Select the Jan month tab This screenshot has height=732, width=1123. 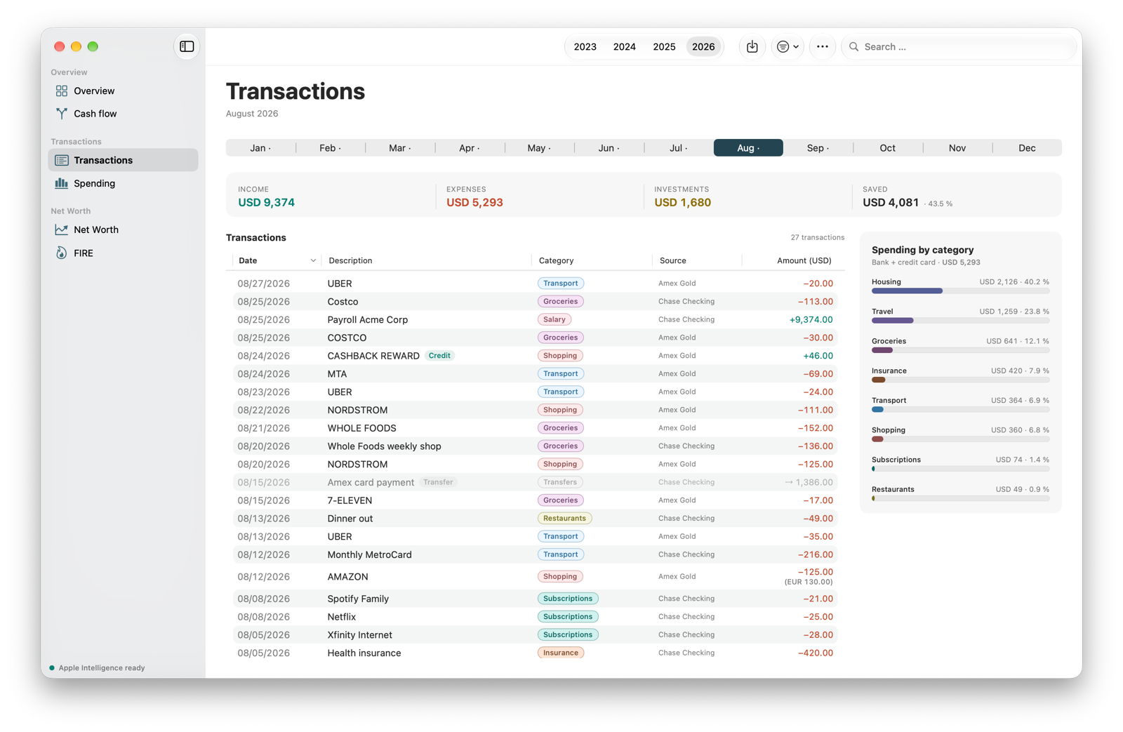260,148
